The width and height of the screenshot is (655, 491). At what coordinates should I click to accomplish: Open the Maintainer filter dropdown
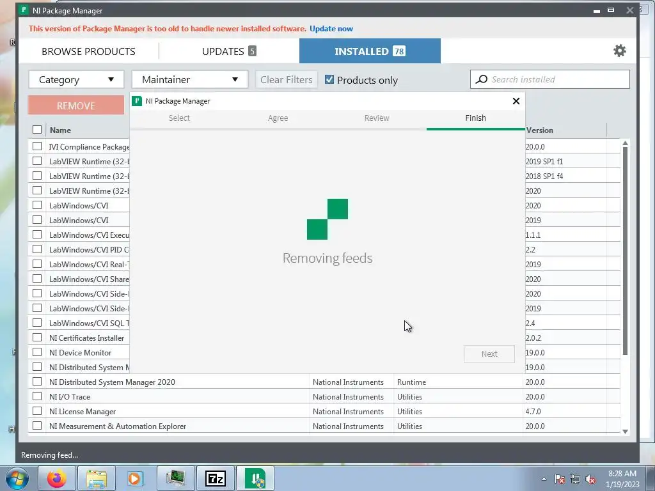click(x=190, y=79)
